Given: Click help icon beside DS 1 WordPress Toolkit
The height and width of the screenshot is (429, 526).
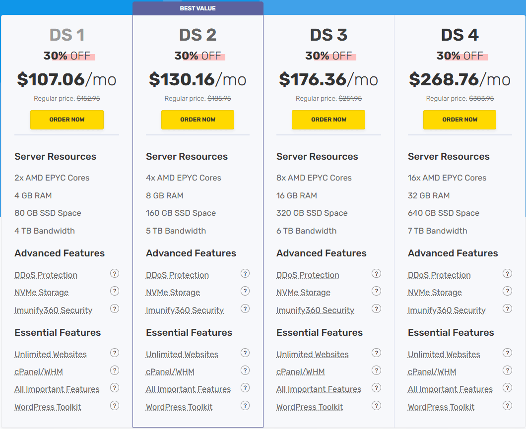Looking at the screenshot, I should pyautogui.click(x=115, y=406).
